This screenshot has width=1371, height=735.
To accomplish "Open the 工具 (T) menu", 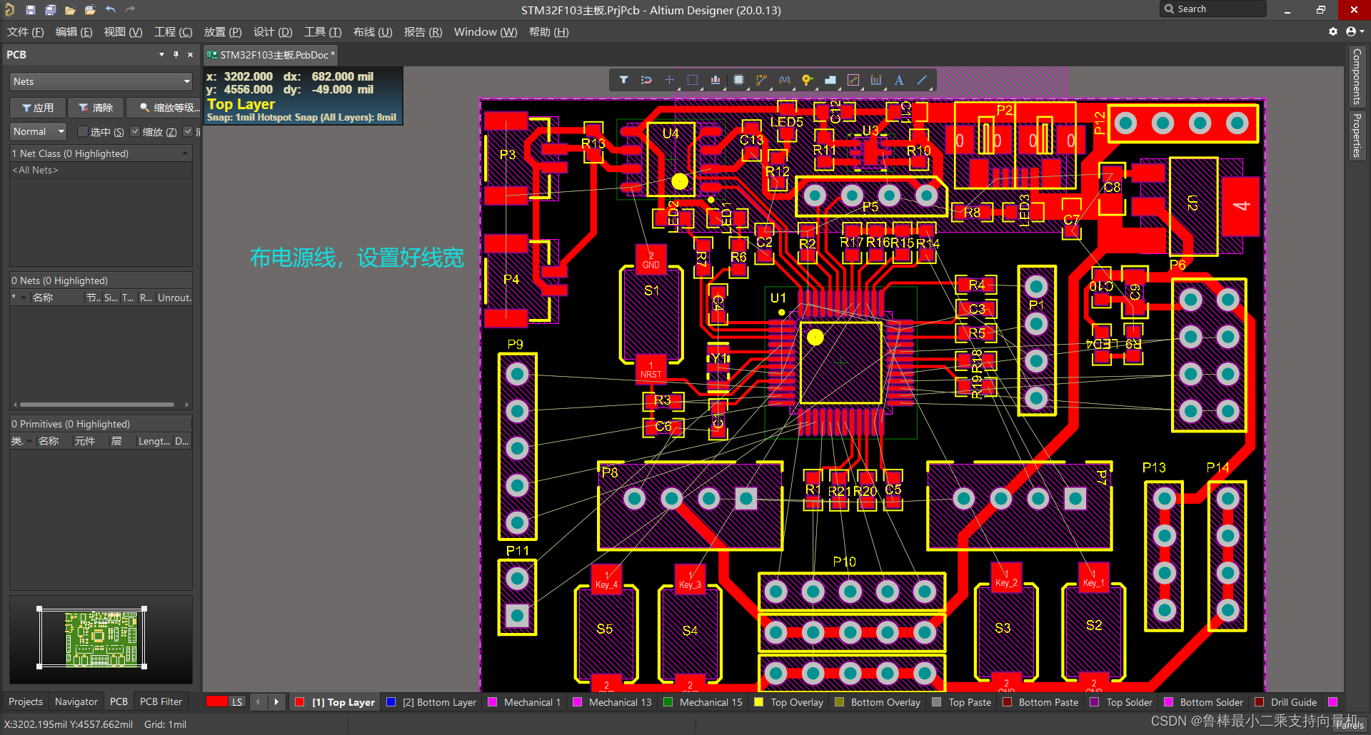I will (323, 32).
